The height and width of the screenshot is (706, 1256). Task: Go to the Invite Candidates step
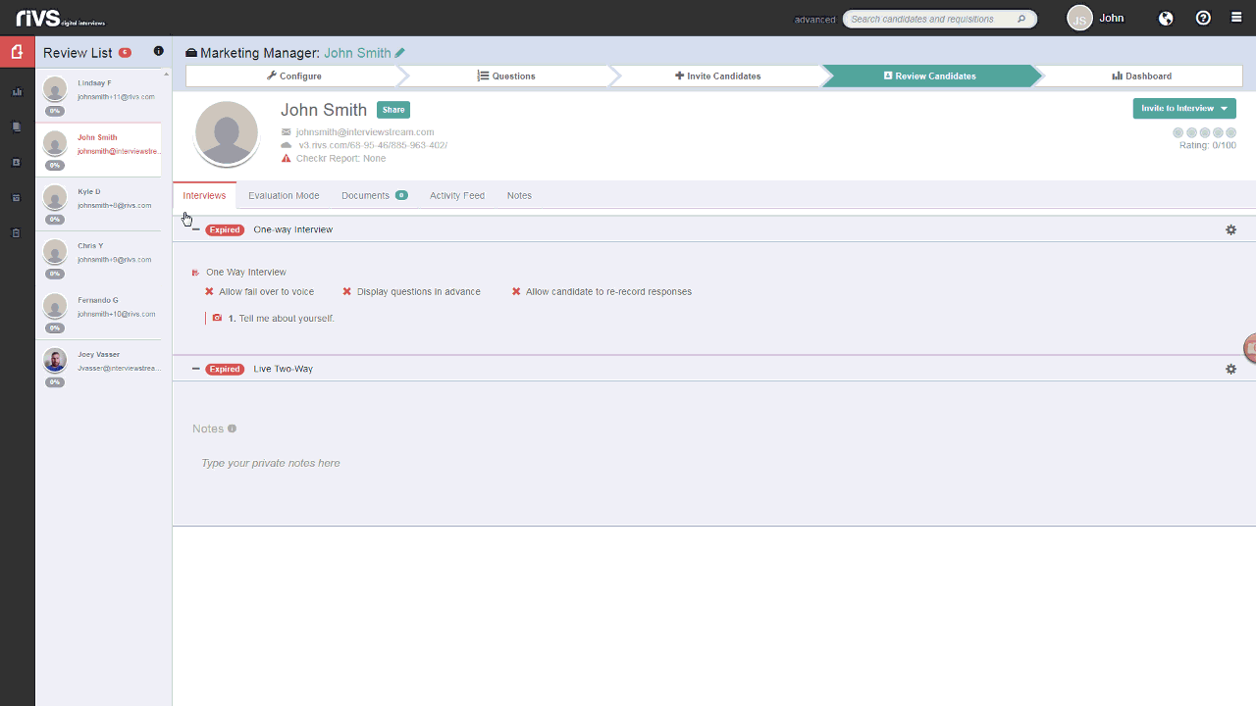tap(718, 76)
